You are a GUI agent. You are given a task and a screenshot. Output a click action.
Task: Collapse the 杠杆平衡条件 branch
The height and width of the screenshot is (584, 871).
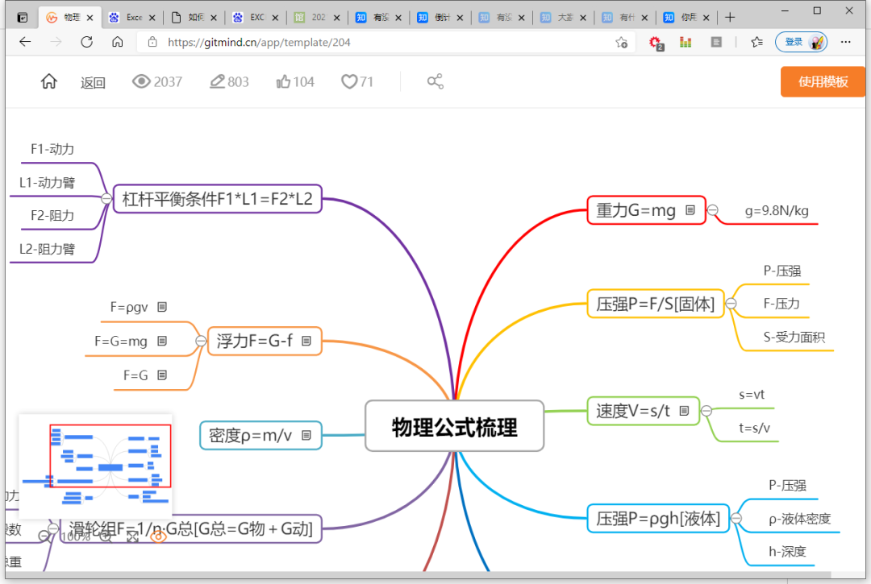click(x=105, y=198)
